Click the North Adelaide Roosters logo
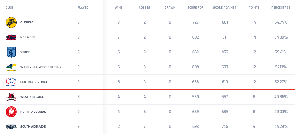 [11, 112]
